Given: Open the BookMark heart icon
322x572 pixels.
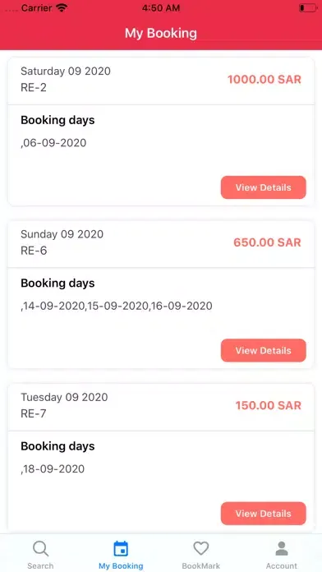Looking at the screenshot, I should 201,548.
